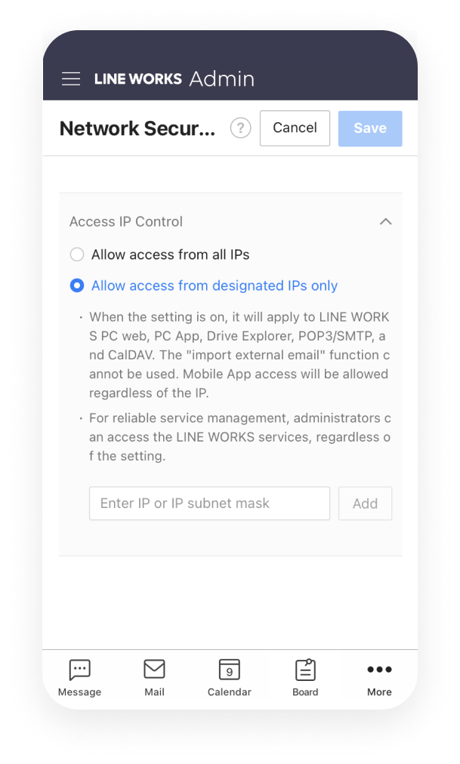Save the network security settings
The height and width of the screenshot is (764, 460).
(x=370, y=128)
